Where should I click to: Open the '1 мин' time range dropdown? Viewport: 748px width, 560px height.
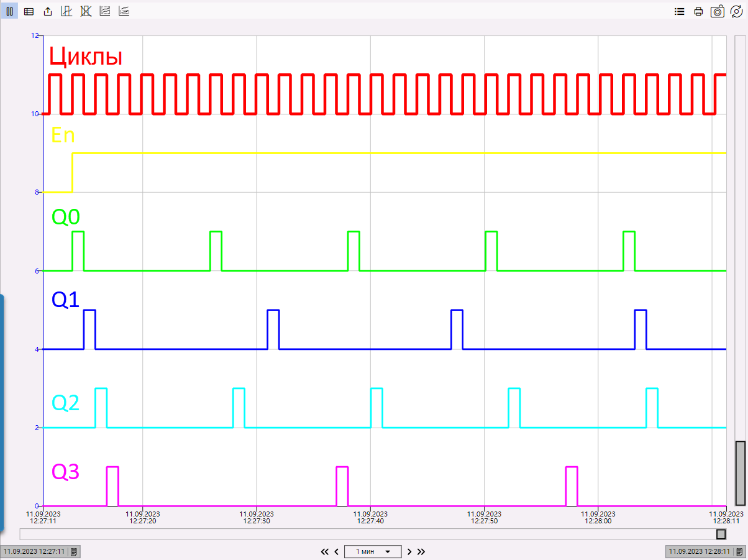(x=373, y=551)
